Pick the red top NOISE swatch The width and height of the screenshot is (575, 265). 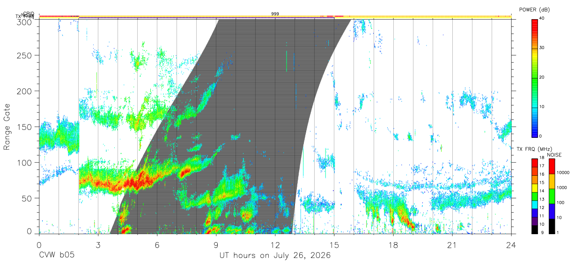[x=552, y=166]
